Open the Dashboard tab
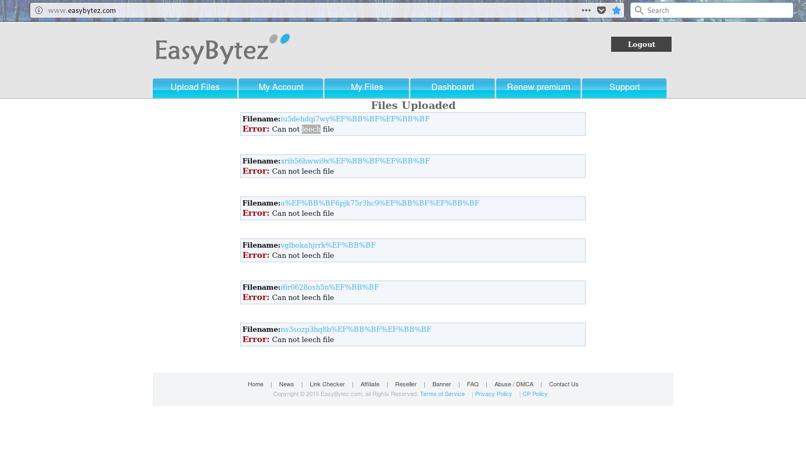This screenshot has height=450, width=806. [452, 88]
